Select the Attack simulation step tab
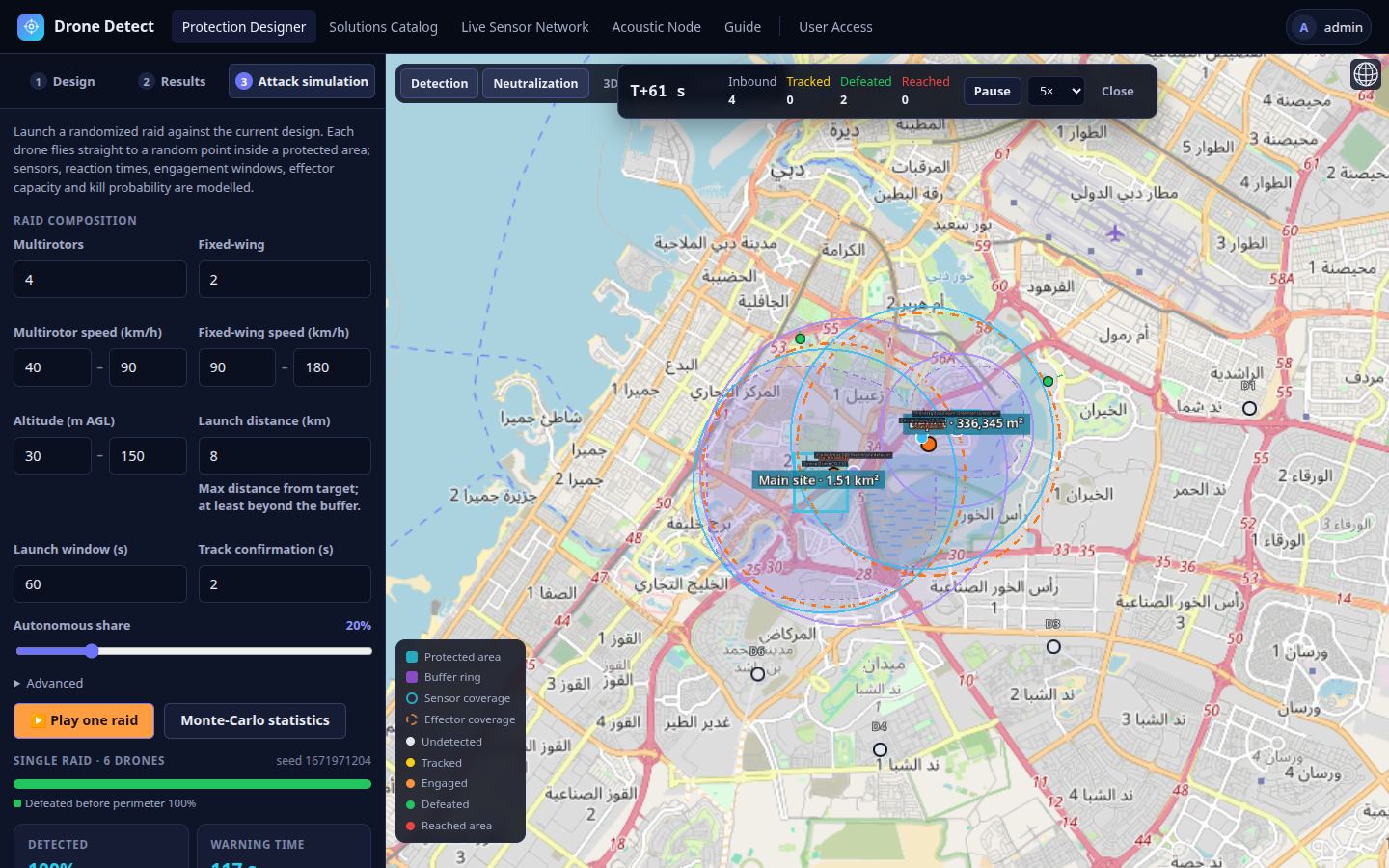This screenshot has width=1389, height=868. coord(302,81)
